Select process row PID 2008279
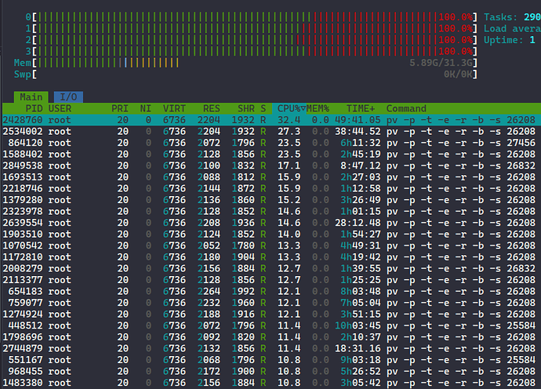Viewport: 541px width, 389px height. [x=271, y=268]
